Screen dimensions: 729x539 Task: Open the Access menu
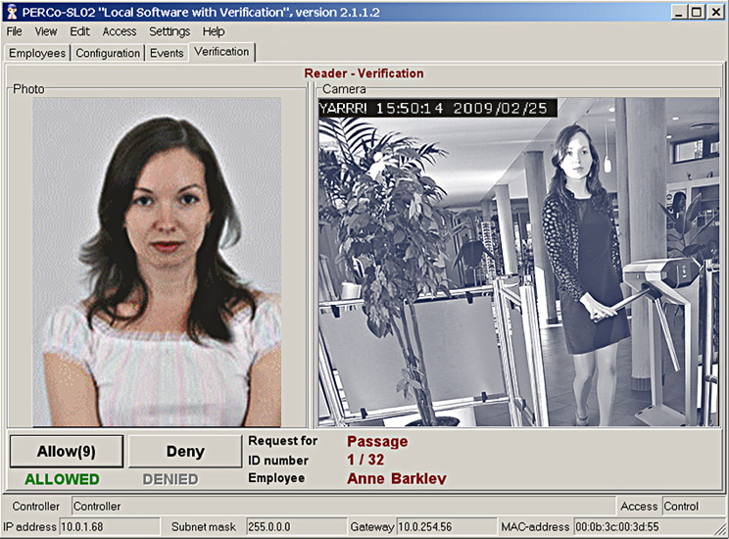point(120,31)
